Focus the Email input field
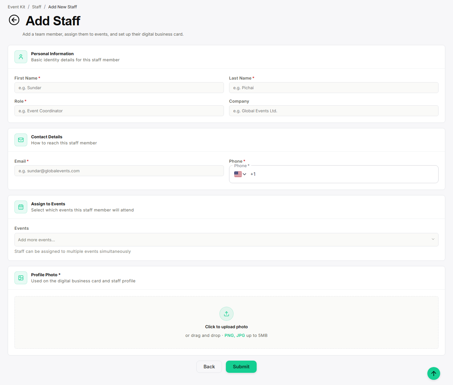This screenshot has width=453, height=385. [x=119, y=171]
